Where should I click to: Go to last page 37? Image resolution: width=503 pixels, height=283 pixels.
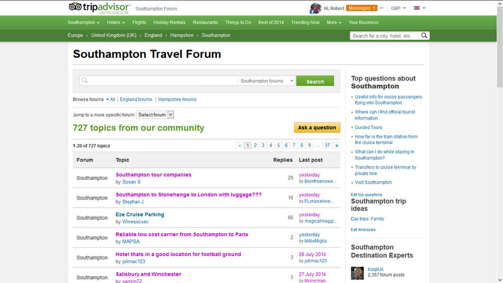click(327, 145)
